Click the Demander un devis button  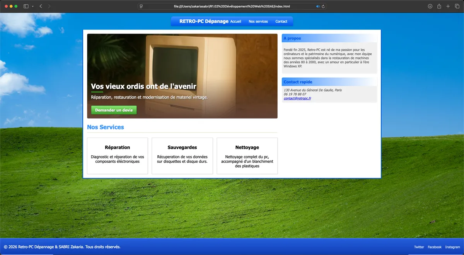coord(114,110)
